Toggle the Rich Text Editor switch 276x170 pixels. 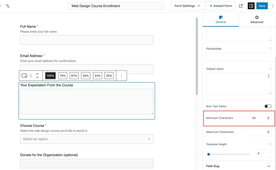(268, 106)
